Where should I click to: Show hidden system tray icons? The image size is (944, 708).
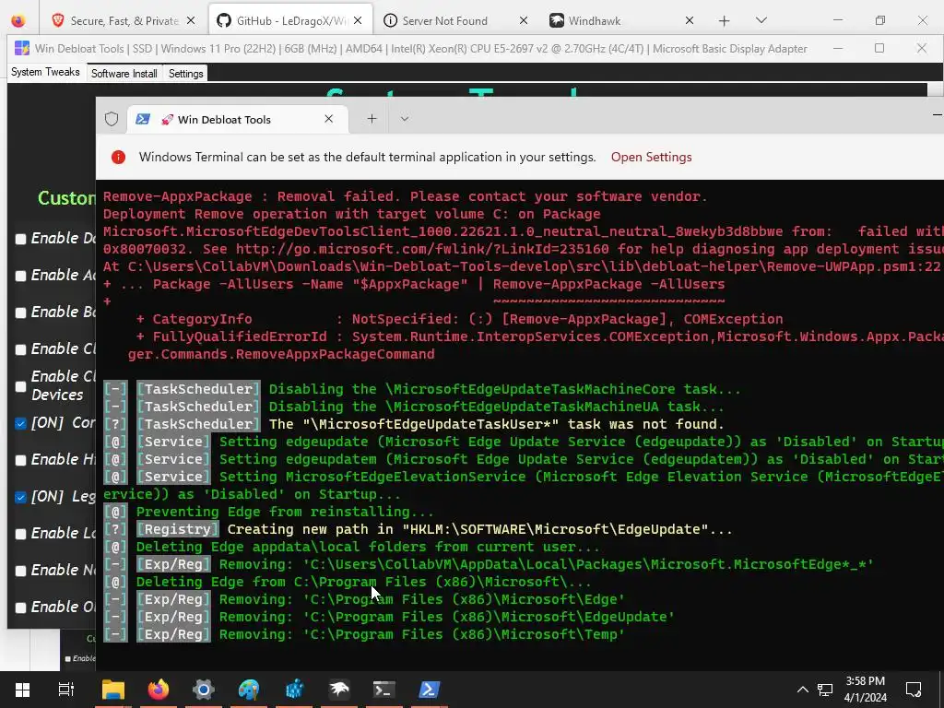pos(803,690)
